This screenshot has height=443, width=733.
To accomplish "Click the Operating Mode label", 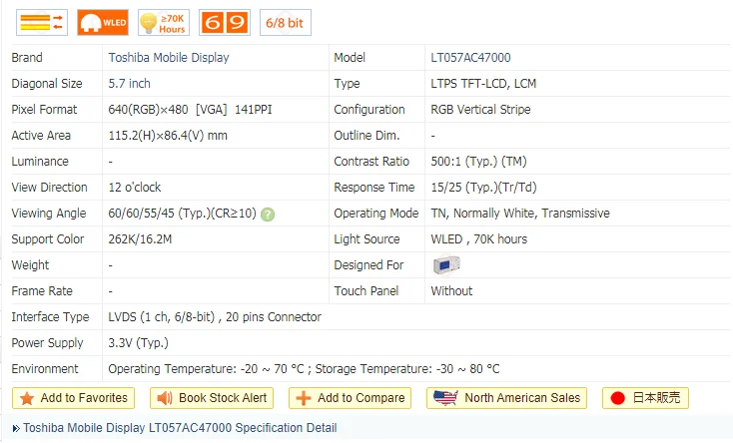I will coord(376,214).
